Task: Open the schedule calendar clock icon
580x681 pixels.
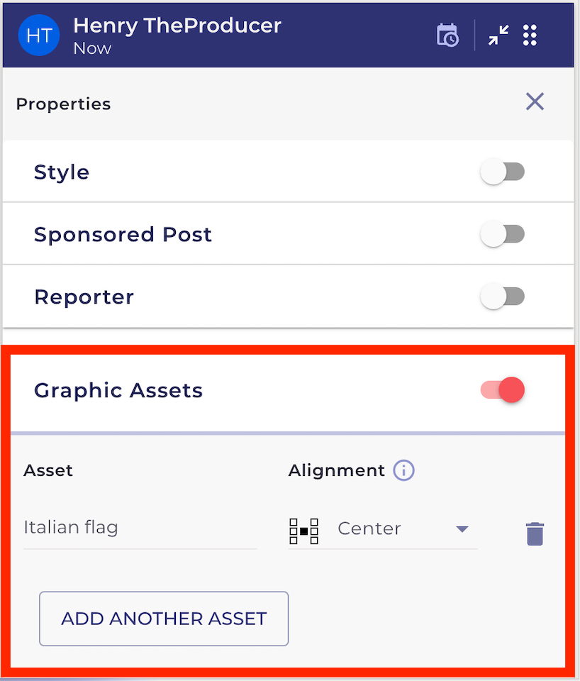Action: tap(447, 35)
